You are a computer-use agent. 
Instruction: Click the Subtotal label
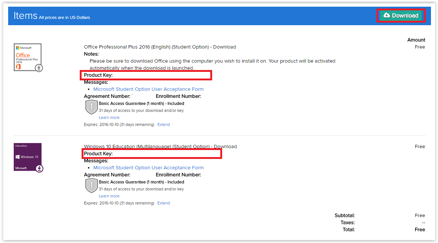pos(345,215)
